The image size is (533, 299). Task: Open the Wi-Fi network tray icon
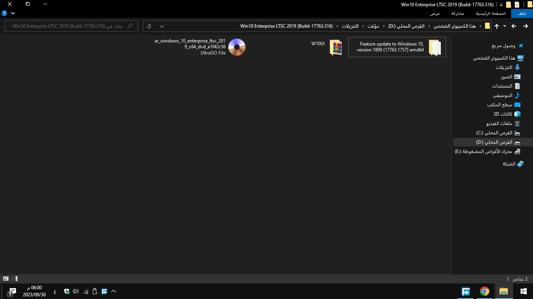click(x=86, y=291)
